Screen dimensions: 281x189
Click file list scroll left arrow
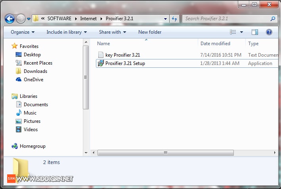point(94,153)
